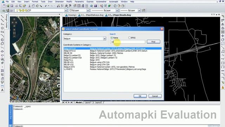Select the Belge1972-LS coordinate system
This screenshot has height=127, width=225.
coord(112,51)
